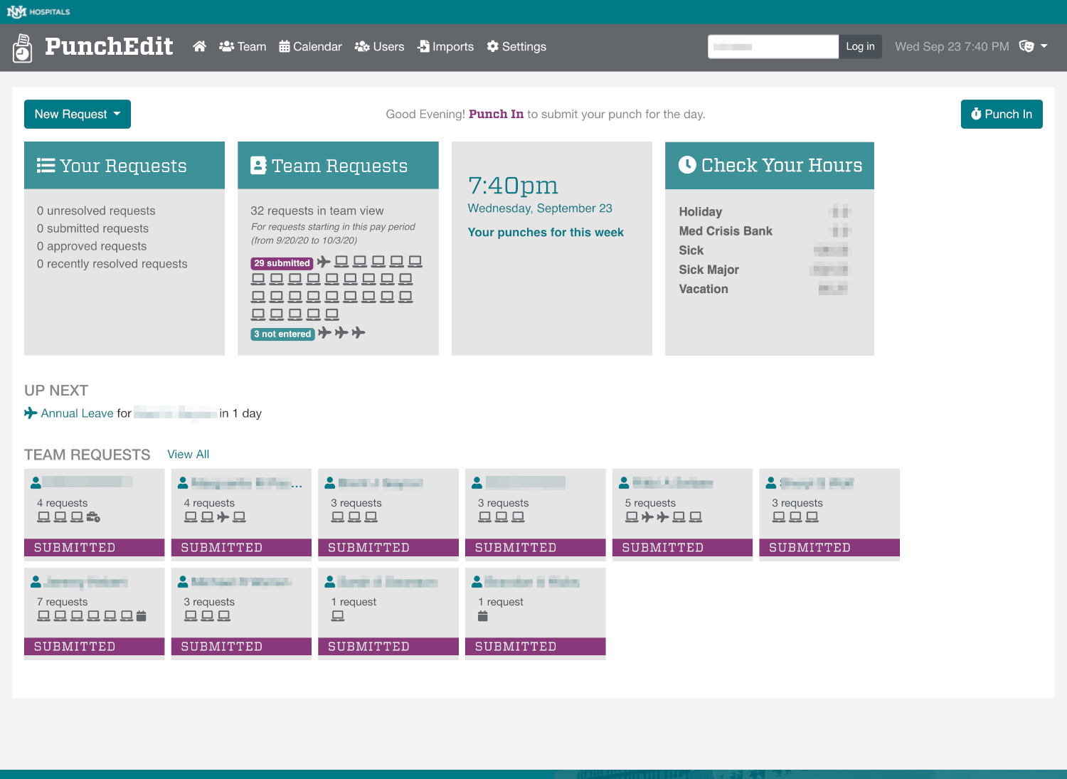Viewport: 1067px width, 779px height.
Task: Click the Sick Major hours row
Action: 765,270
